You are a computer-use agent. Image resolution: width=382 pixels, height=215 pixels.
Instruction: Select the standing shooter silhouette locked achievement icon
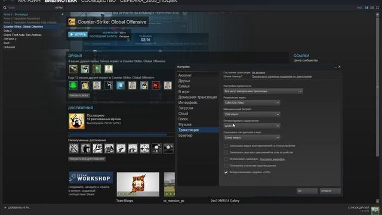pyautogui.click(x=85, y=148)
